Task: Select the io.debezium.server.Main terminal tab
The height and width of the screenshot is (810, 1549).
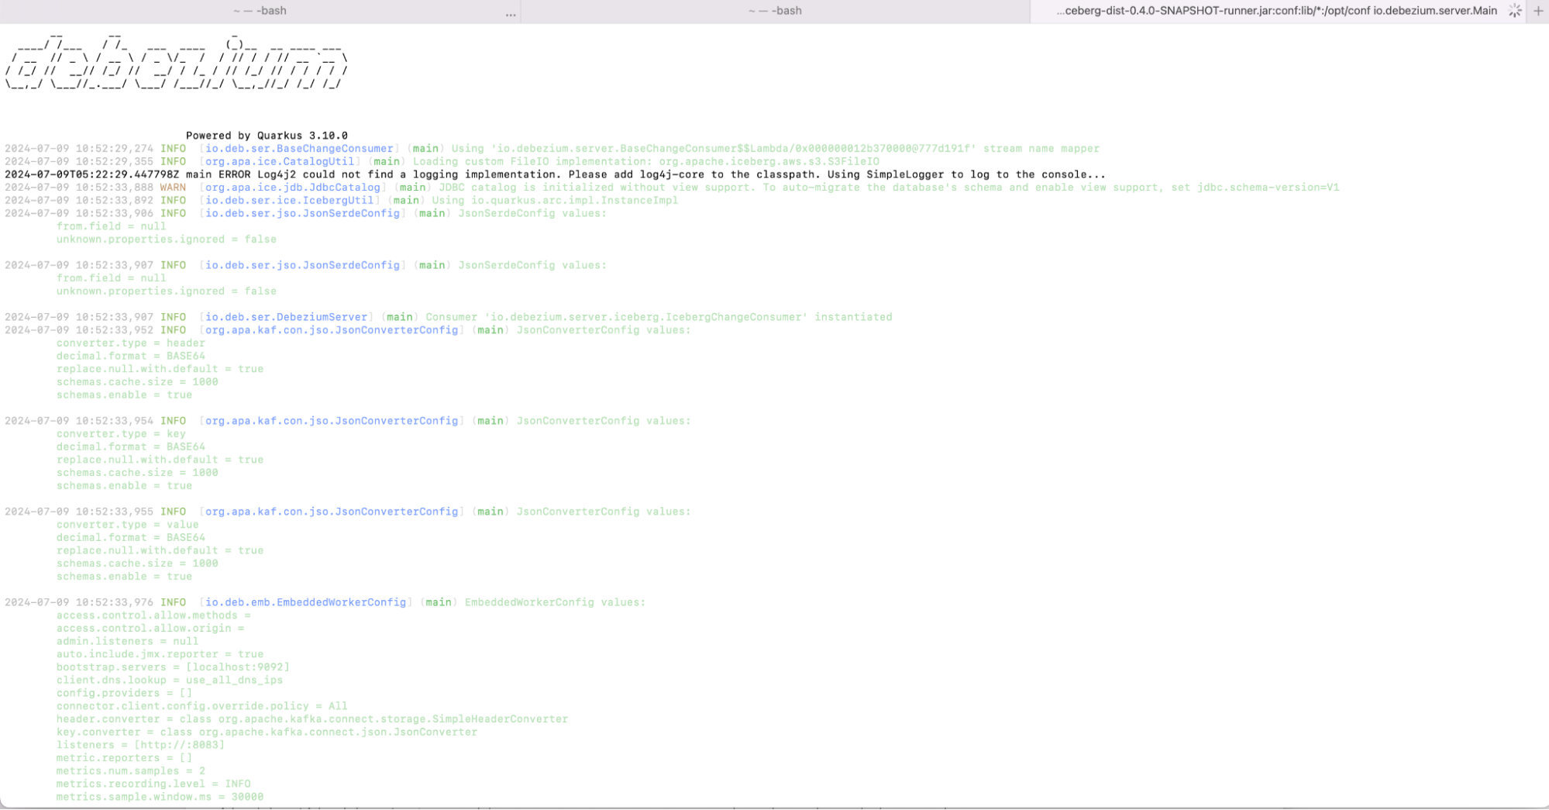Action: coord(1277,11)
